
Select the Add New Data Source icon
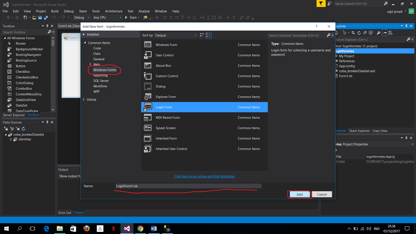tap(6, 128)
